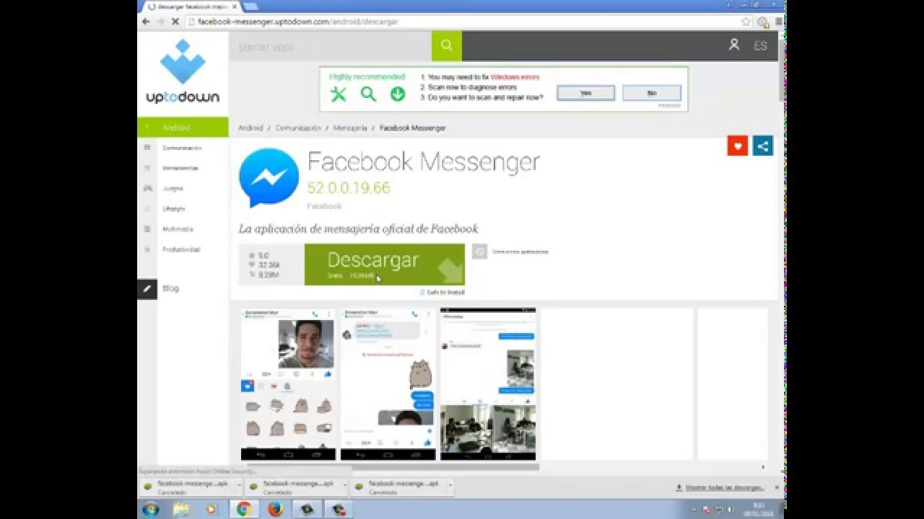Viewport: 924px width, 519px height.
Task: Click the Buscar apps search field
Action: point(331,46)
